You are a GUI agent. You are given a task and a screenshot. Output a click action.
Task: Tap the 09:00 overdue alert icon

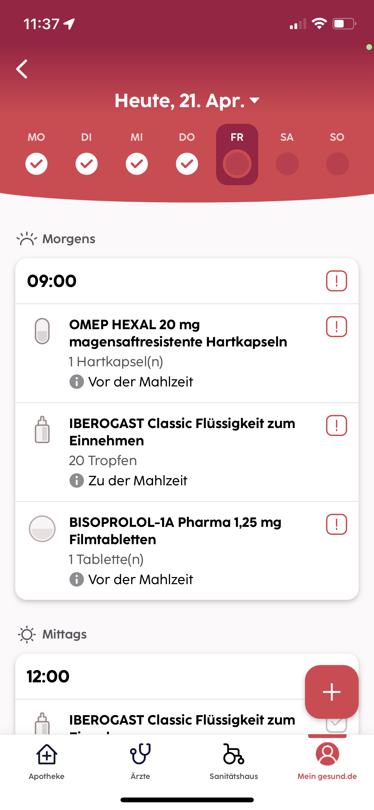(336, 281)
